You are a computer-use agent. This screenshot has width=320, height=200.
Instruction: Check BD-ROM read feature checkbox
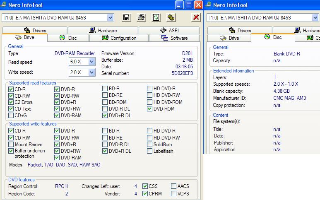click(x=105, y=102)
